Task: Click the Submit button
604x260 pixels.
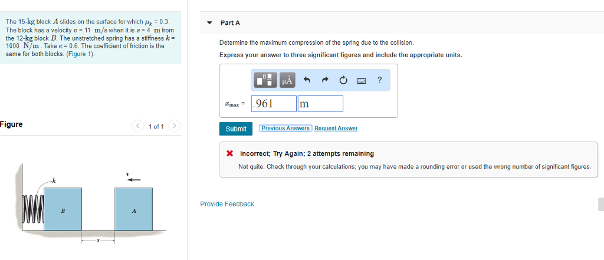Action: tap(236, 129)
